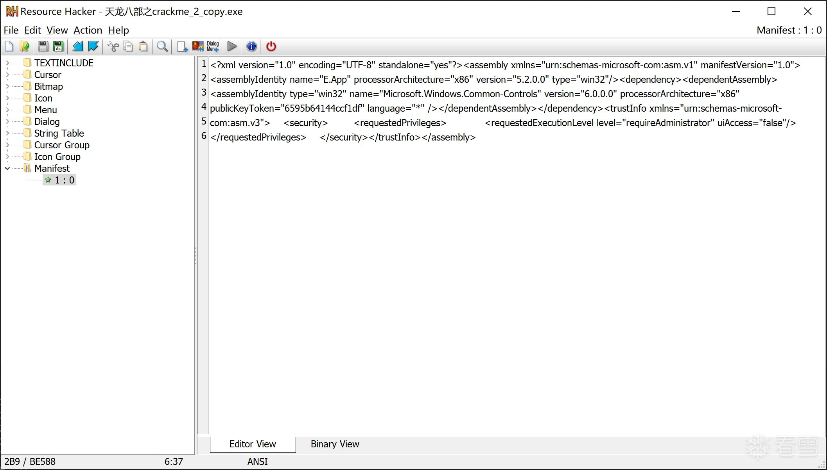The height and width of the screenshot is (470, 827).
Task: Click the red power Exit icon
Action: click(x=271, y=46)
